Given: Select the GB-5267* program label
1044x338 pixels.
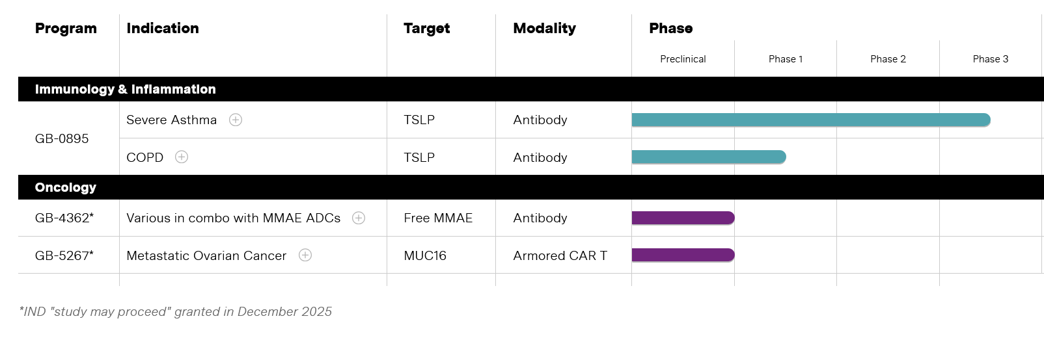Looking at the screenshot, I should click(64, 255).
